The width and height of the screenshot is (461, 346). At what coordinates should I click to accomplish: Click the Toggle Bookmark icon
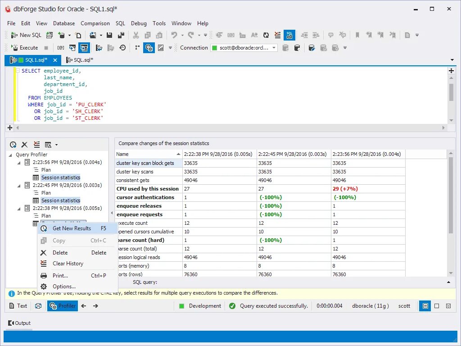(357, 35)
